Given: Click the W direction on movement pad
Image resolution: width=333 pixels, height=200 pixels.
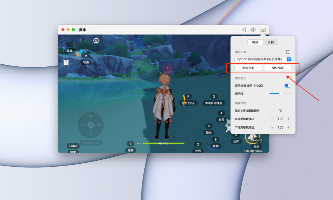Looking at the screenshot, I should point(91,117).
